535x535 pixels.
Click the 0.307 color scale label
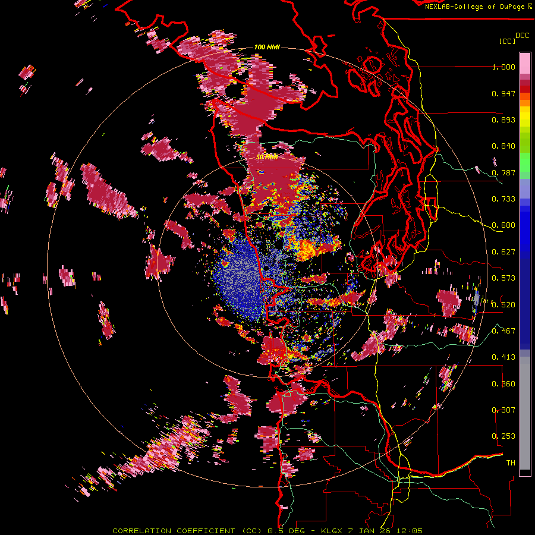(x=503, y=410)
